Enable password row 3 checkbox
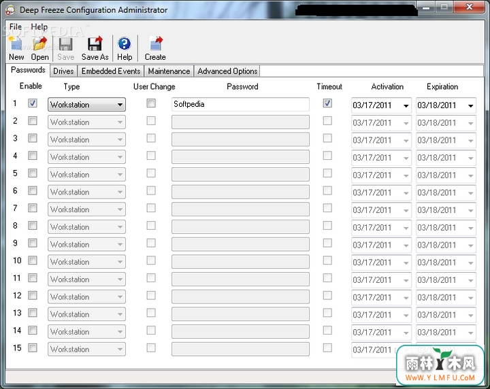 tap(33, 138)
